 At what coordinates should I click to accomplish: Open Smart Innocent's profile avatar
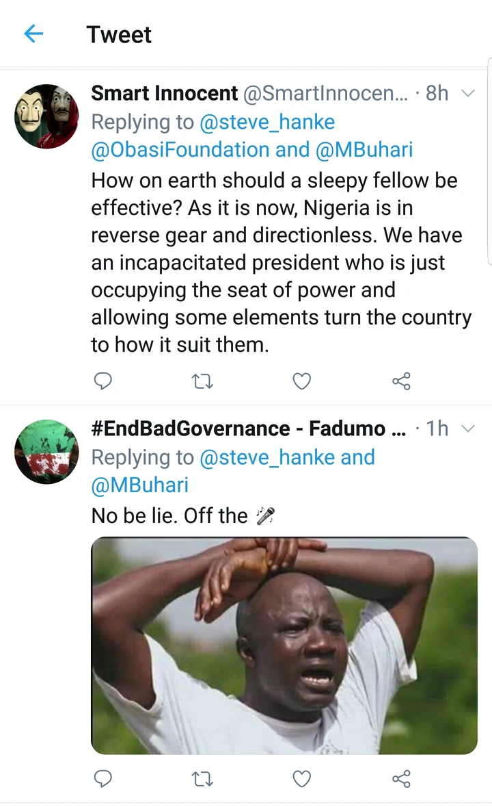(x=46, y=116)
